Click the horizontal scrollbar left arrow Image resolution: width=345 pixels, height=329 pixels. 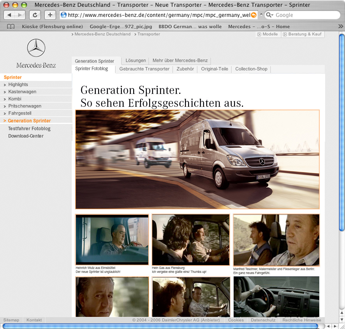point(328,326)
